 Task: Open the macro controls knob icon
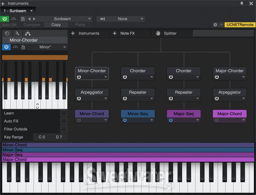coord(7,34)
